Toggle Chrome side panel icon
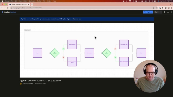 (x=166, y=8)
